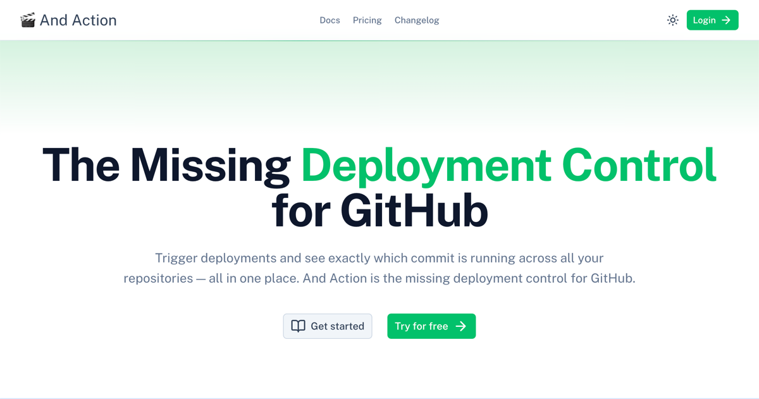This screenshot has height=399, width=759.
Task: Click the "Trigger deployments and see exactly" paragraph line
Action: 379,258
